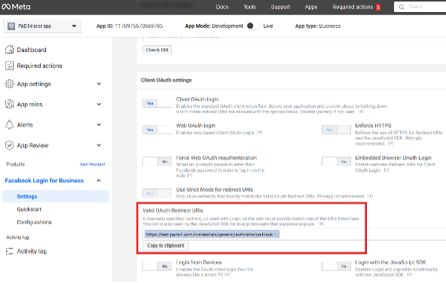Click the App settings gear icon
The width and height of the screenshot is (446, 283).
(x=9, y=84)
